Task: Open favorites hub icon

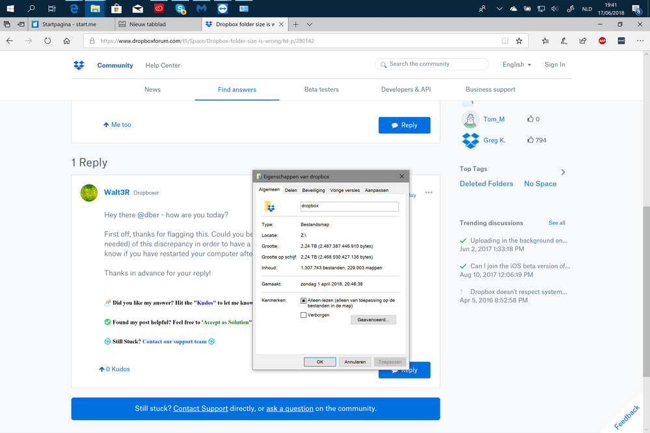Action: click(545, 40)
